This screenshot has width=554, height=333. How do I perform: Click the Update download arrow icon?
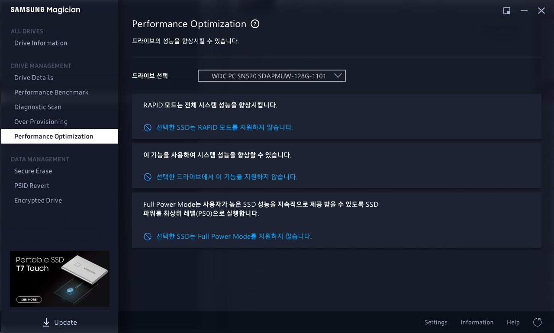pos(46,322)
